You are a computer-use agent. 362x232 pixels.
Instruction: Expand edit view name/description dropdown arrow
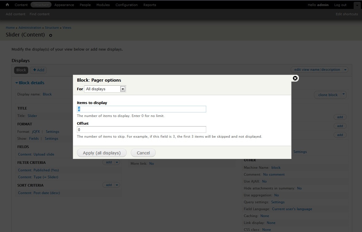pyautogui.click(x=345, y=70)
